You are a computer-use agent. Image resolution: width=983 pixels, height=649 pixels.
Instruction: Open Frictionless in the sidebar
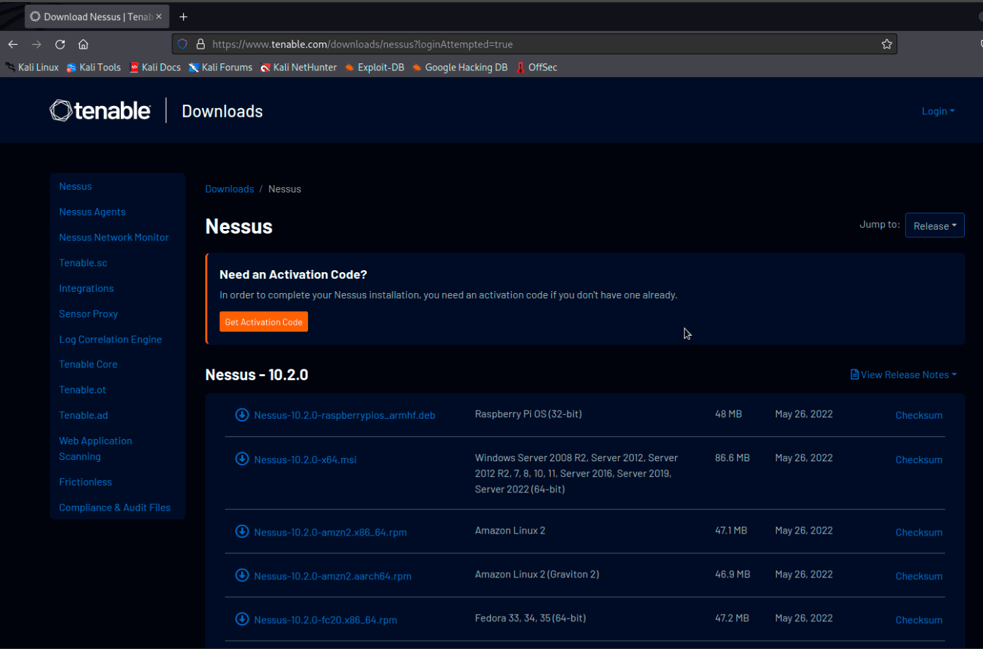(85, 482)
